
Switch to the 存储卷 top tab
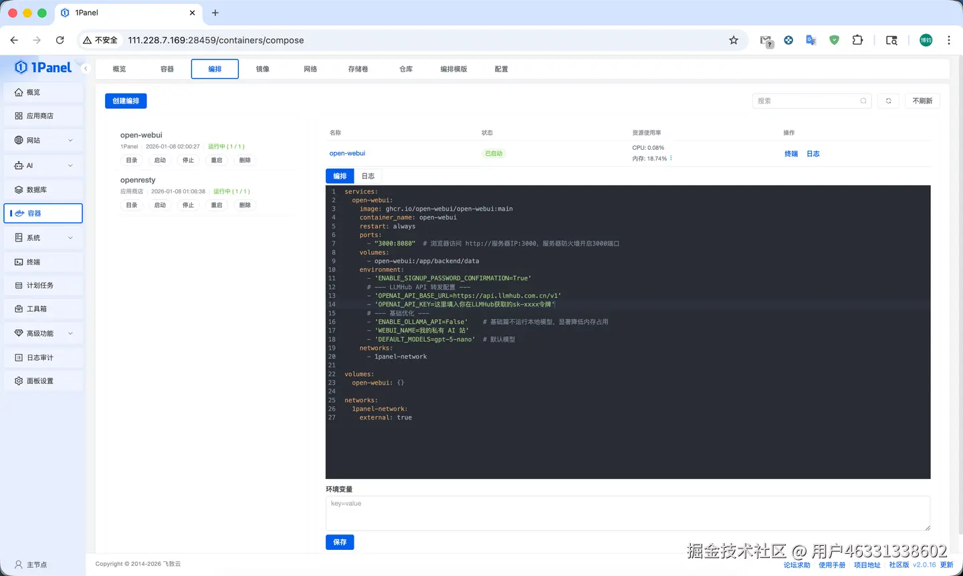[358, 69]
